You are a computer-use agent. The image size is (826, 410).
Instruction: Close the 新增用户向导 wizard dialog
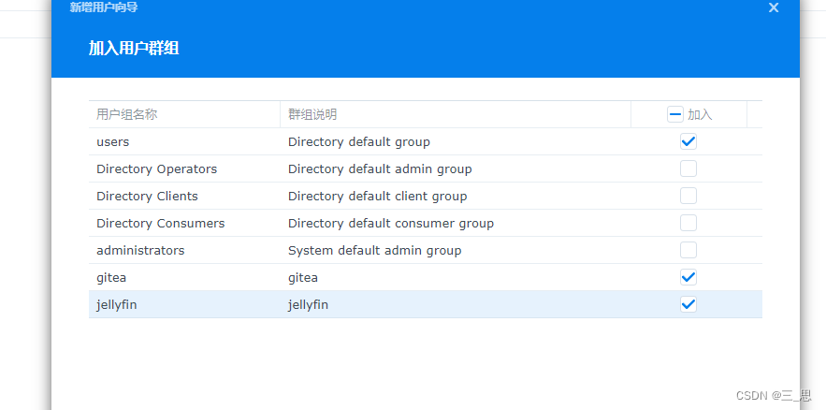774,7
